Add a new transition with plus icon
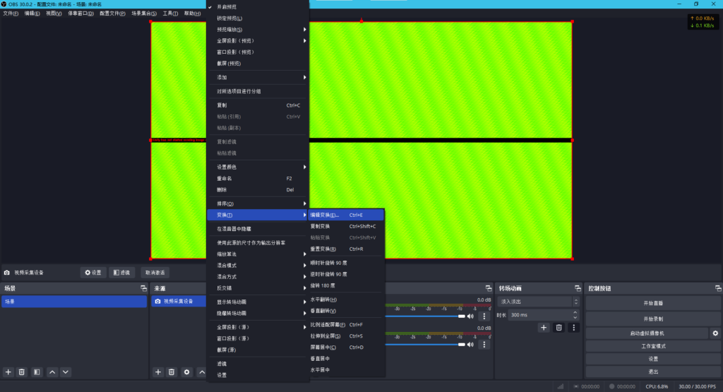This screenshot has width=723, height=392. point(544,328)
